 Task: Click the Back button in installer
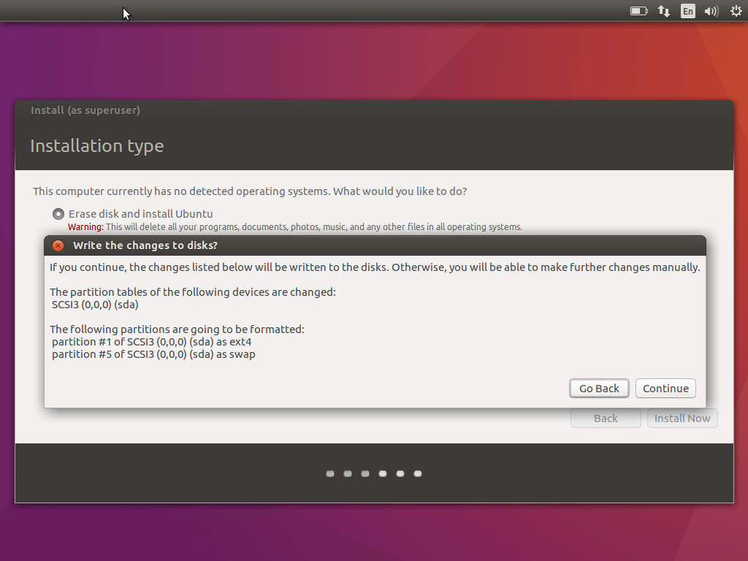(x=606, y=419)
